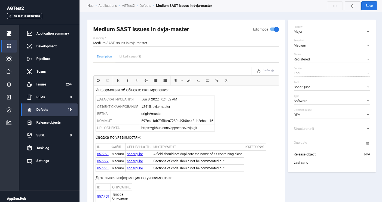Open the issue 857769 link in the summary table
This screenshot has width=382, height=202.
[x=103, y=154]
